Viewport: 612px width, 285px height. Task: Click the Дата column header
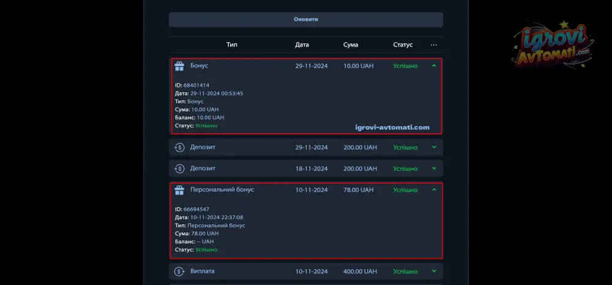click(302, 45)
